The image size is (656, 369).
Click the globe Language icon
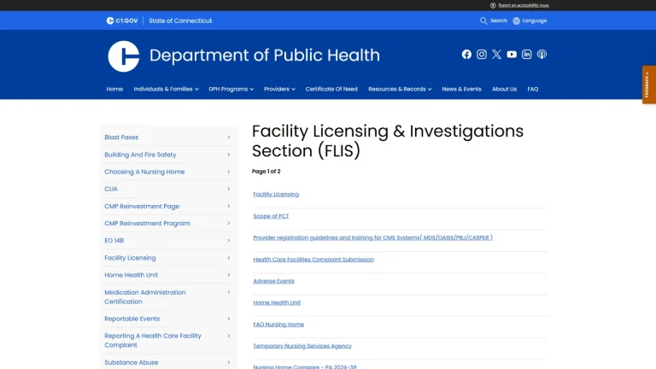(516, 20)
